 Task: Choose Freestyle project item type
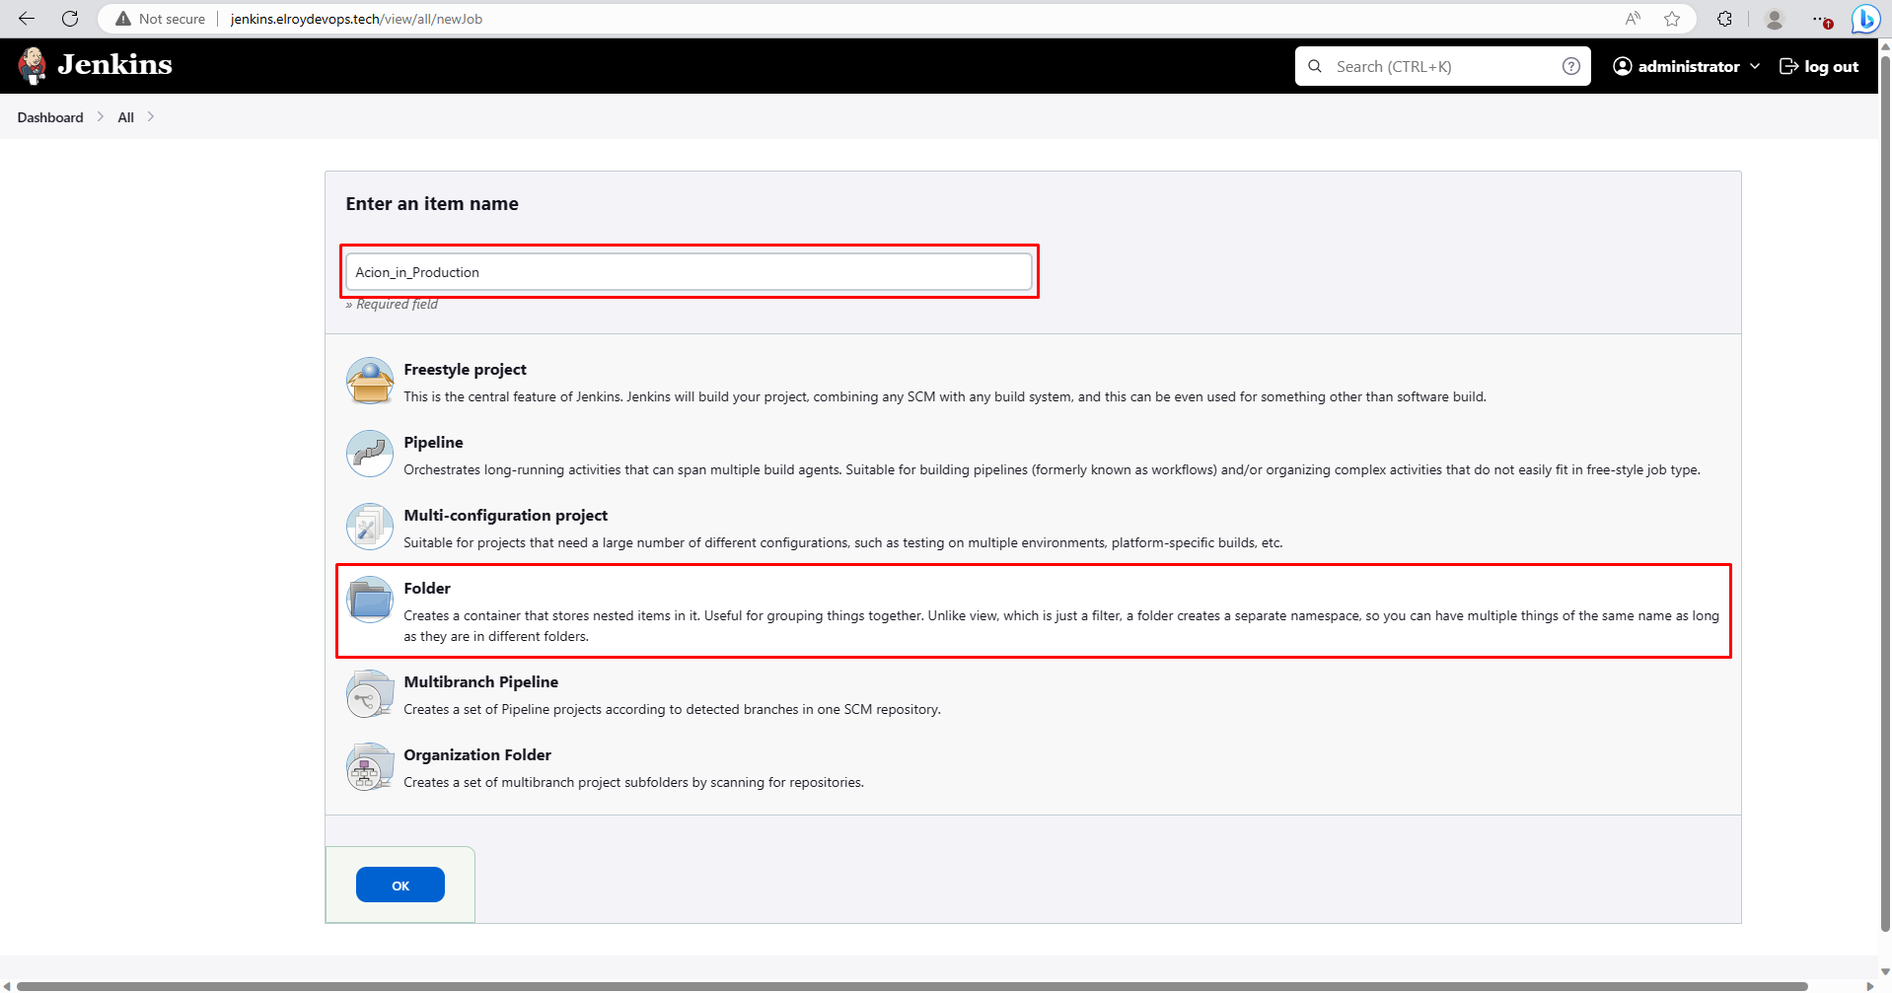tap(465, 370)
